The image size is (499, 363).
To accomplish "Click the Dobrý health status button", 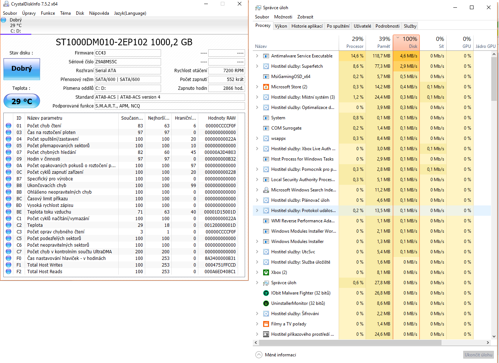I will tap(22, 69).
